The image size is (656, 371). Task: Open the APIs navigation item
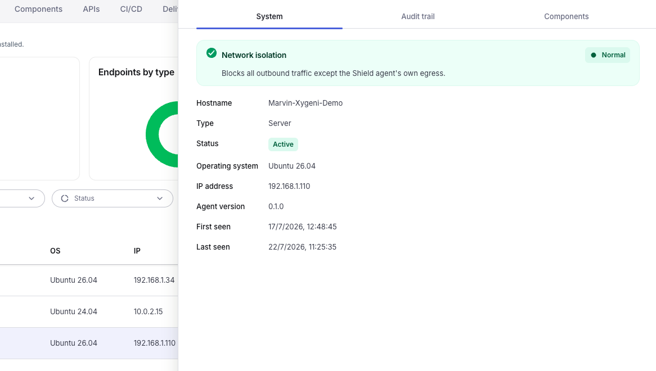pos(91,9)
